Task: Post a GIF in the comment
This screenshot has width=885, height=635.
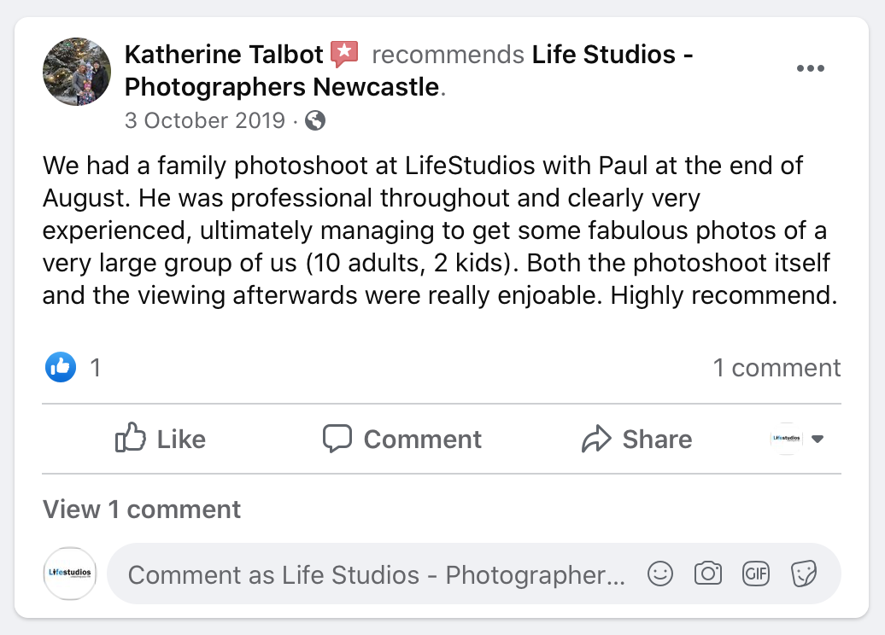Action: click(x=756, y=574)
